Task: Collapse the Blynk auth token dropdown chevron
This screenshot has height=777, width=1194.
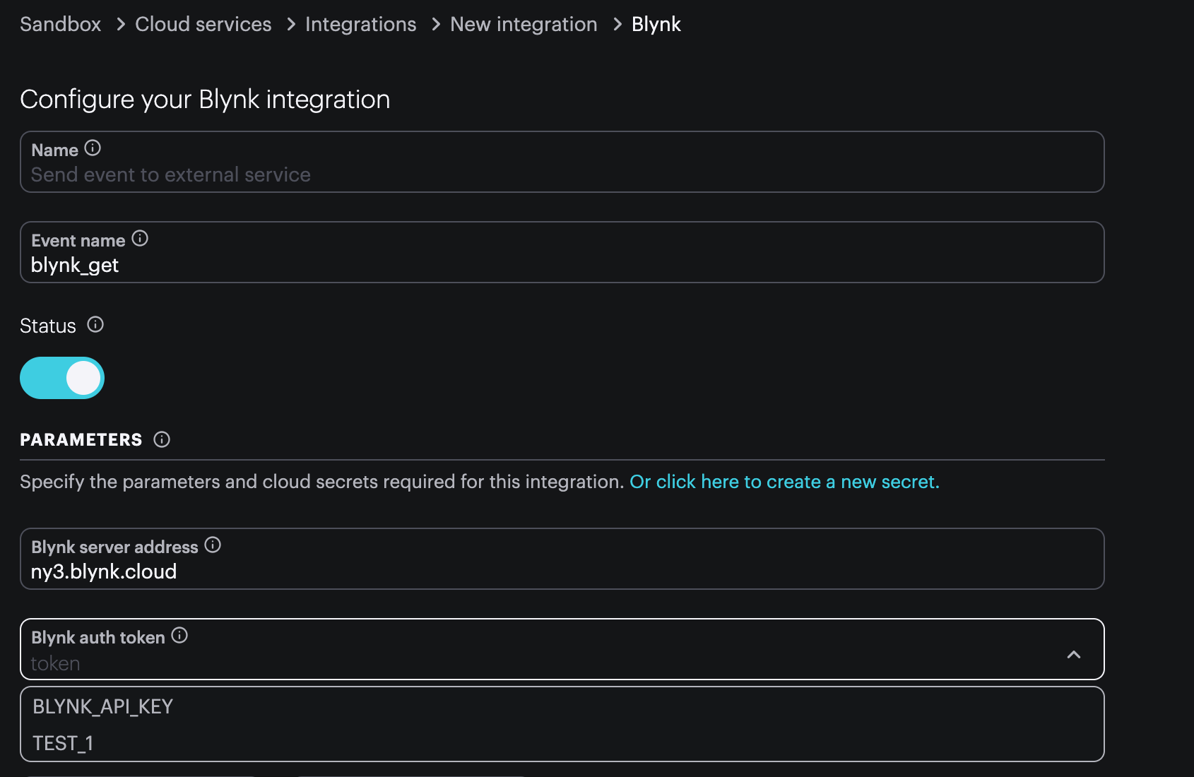Action: pyautogui.click(x=1074, y=655)
